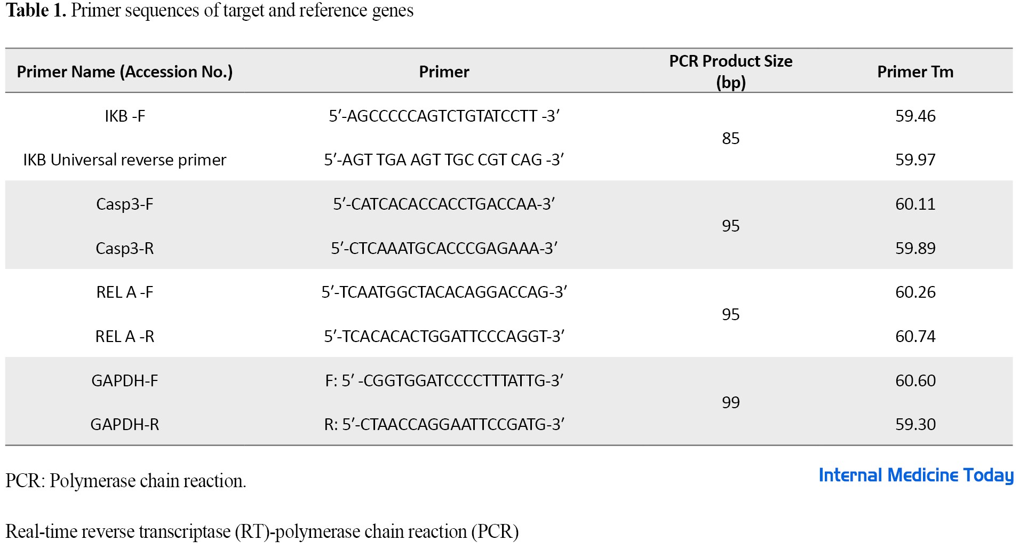Click the PCR abbreviation footnote
The height and width of the screenshot is (548, 1019).
[x=126, y=481]
